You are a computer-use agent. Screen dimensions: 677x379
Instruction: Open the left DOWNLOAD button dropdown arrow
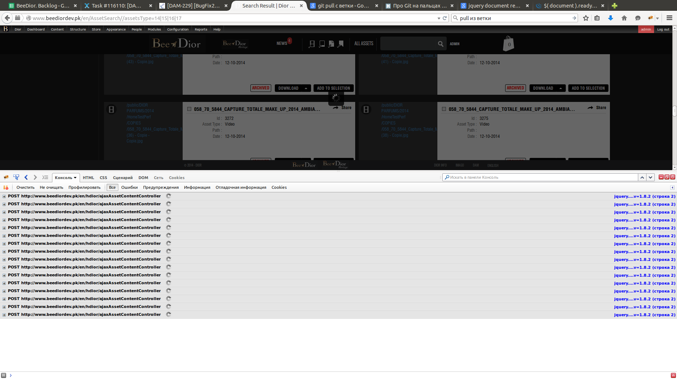click(306, 88)
